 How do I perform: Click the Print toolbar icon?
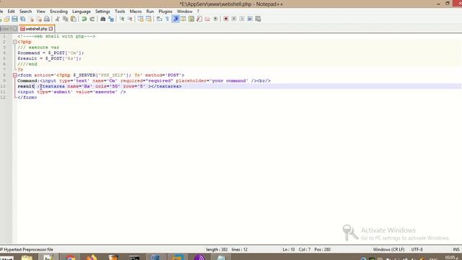(x=46, y=19)
